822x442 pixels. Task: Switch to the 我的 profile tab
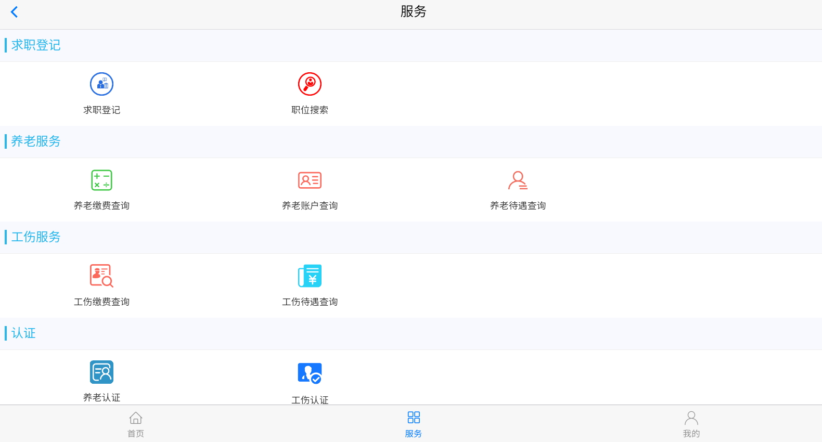click(x=691, y=424)
